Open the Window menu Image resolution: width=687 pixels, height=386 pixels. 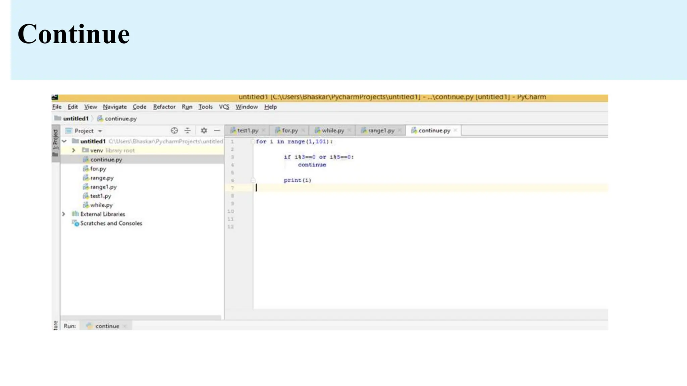247,107
